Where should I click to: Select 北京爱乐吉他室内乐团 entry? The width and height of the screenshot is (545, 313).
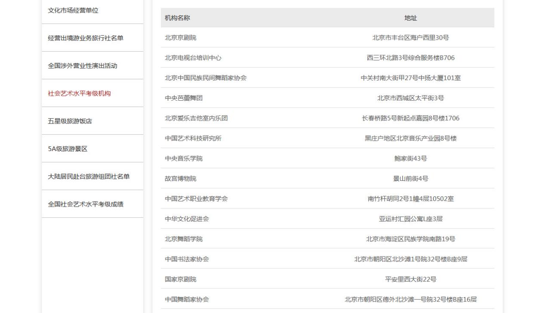(x=196, y=118)
